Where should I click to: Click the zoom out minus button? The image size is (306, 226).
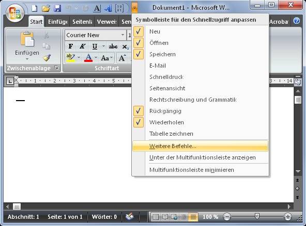click(x=227, y=217)
